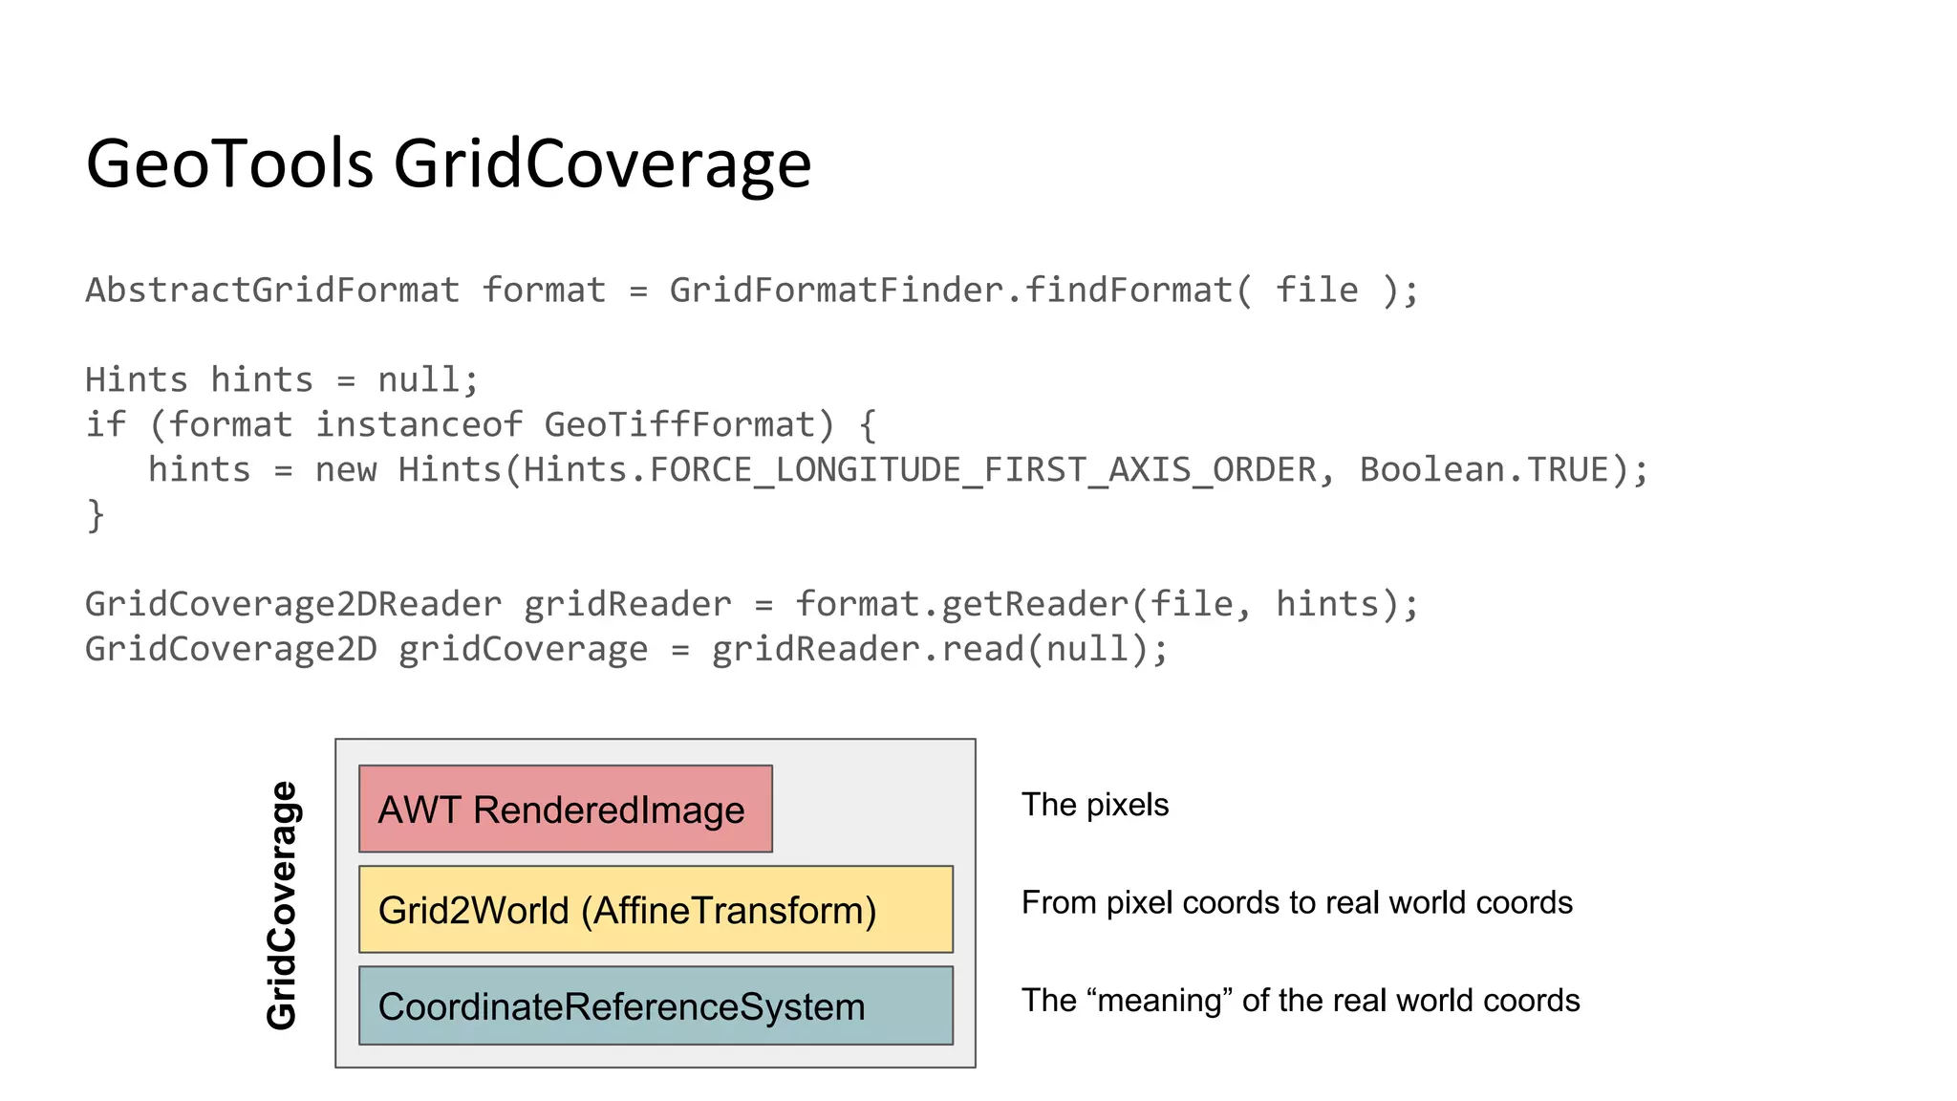Screen dimensions: 1957x1101
Task: Click the AWT RenderedImage red box
Action: click(565, 810)
